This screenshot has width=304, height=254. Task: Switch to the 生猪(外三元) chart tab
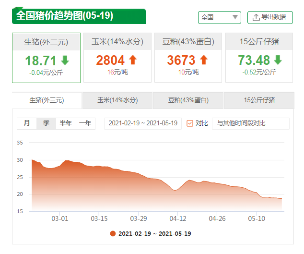coord(47,100)
